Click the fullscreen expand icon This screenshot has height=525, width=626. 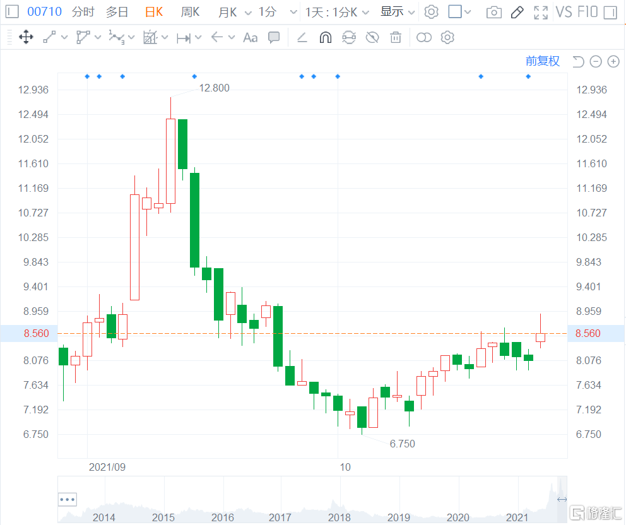coord(540,12)
